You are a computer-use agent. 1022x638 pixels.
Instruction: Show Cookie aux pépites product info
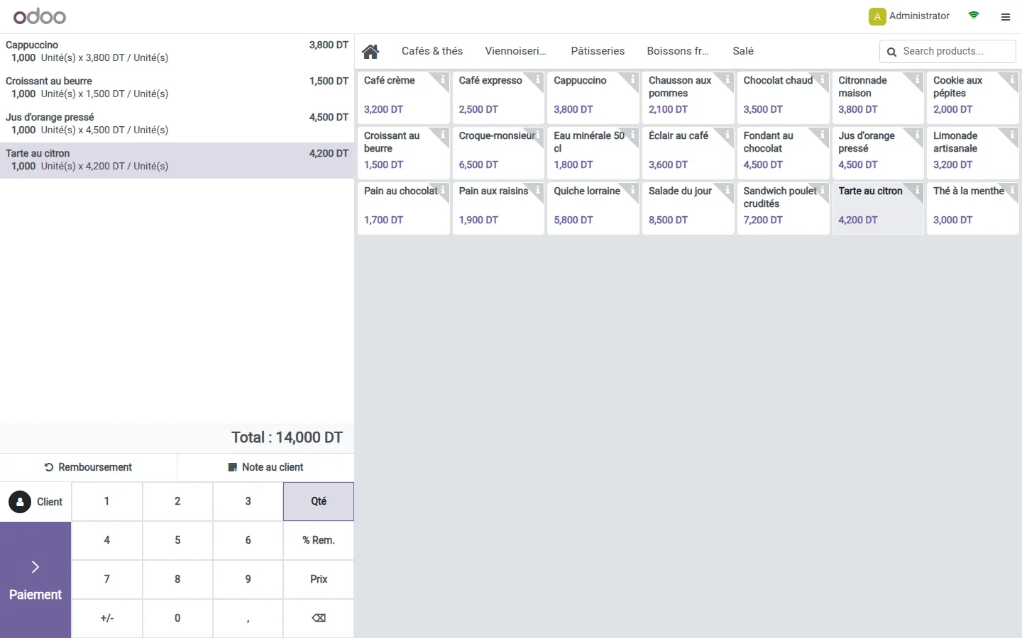(1012, 79)
